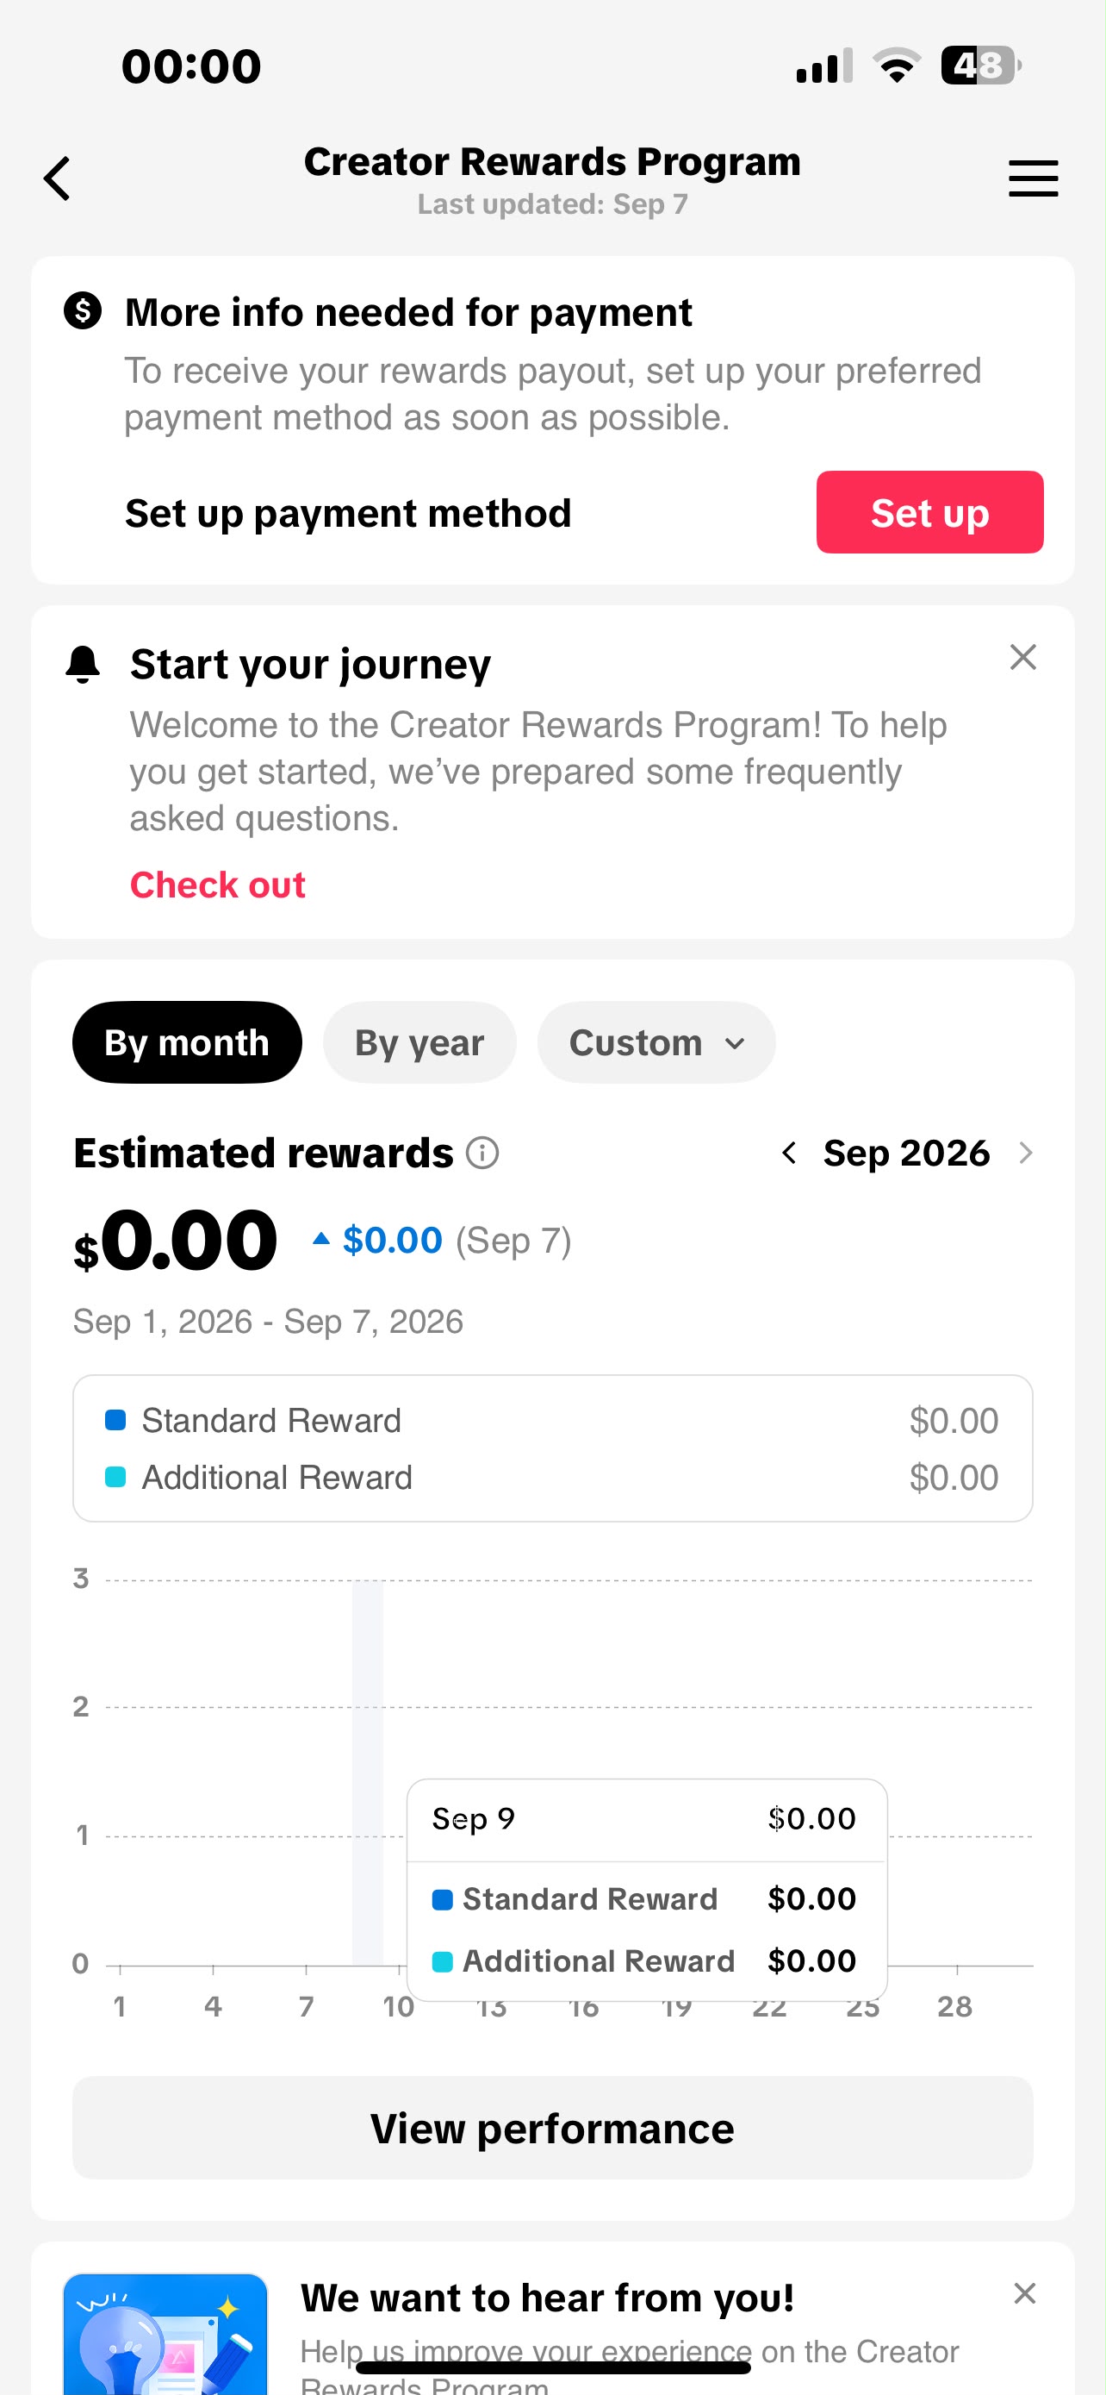
Task: Open the feedback lightbulb thumbnail
Action: click(165, 2334)
